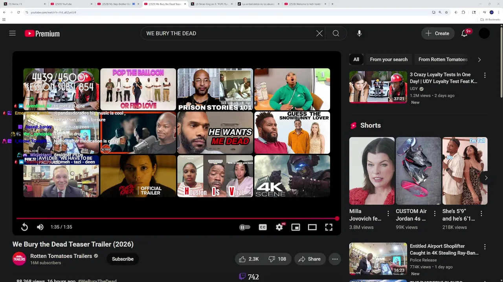The image size is (503, 282).
Task: Seek on the red video progress bar
Action: coord(177,218)
